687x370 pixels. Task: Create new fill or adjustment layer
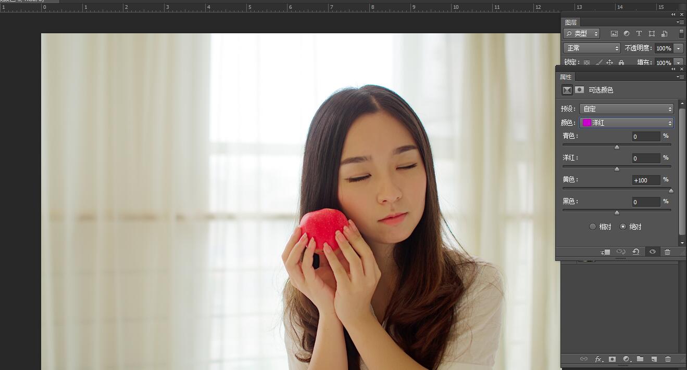(627, 359)
